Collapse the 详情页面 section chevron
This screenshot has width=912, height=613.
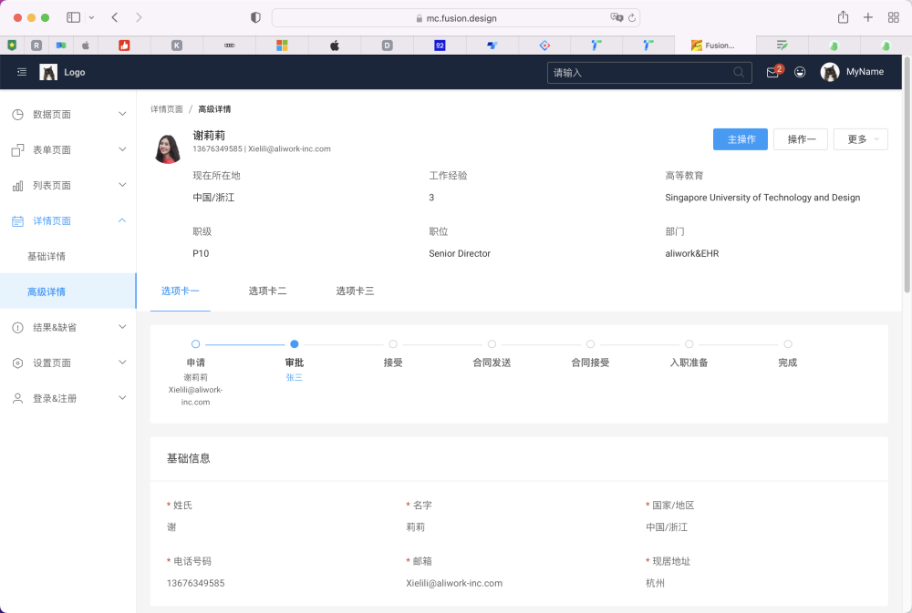click(121, 220)
